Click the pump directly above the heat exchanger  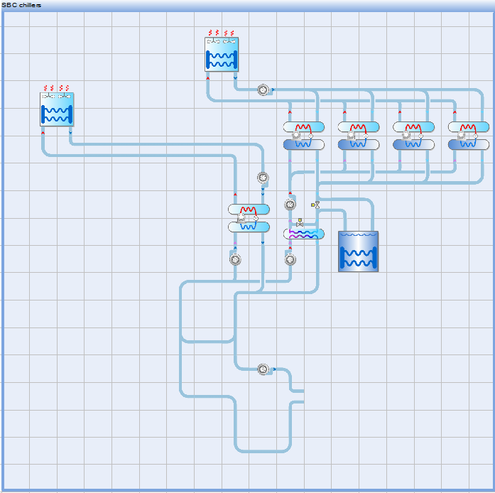[x=290, y=205]
